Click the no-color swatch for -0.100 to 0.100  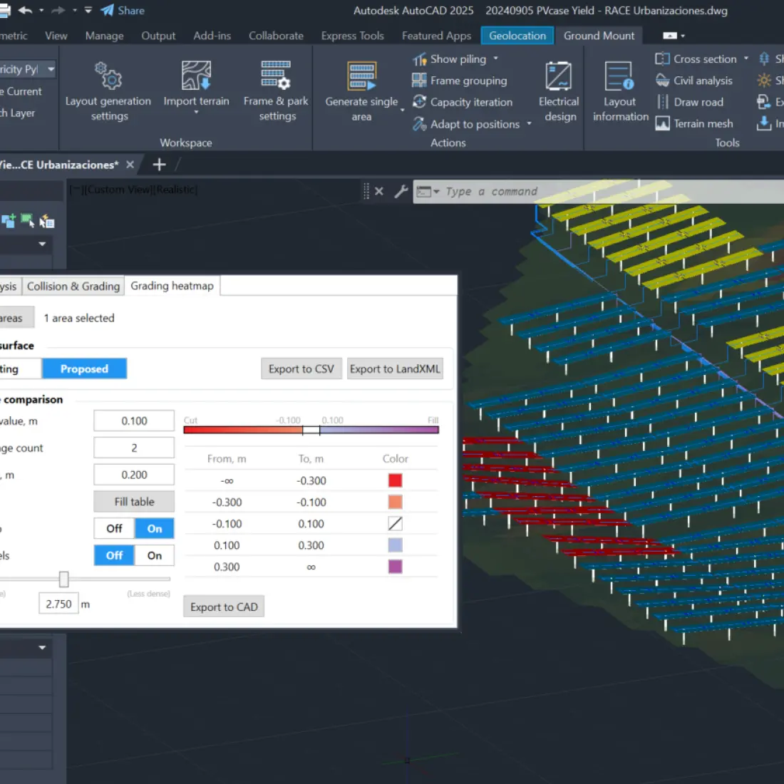[x=395, y=524]
